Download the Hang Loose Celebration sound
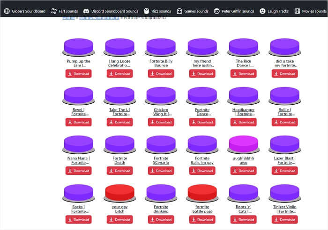Screen dimensions: 328x230 [119, 73]
